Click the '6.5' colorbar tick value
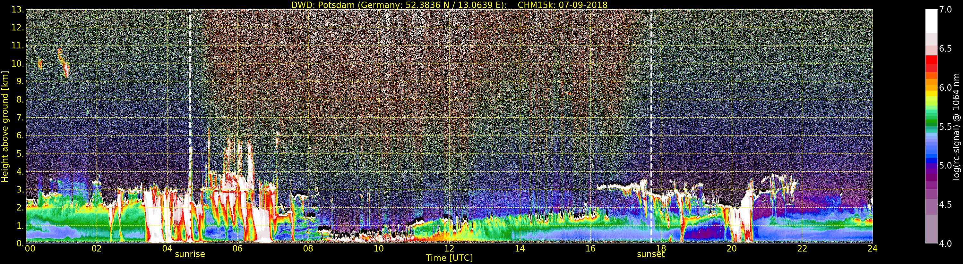Image resolution: width=963 pixels, height=264 pixels. tap(945, 49)
